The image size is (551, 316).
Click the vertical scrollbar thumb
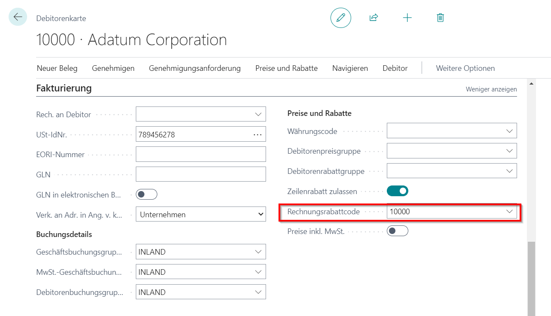(532, 278)
